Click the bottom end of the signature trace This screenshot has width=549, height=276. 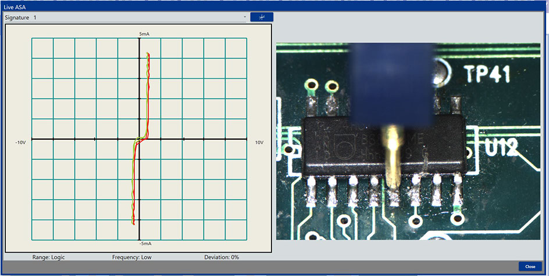click(134, 223)
